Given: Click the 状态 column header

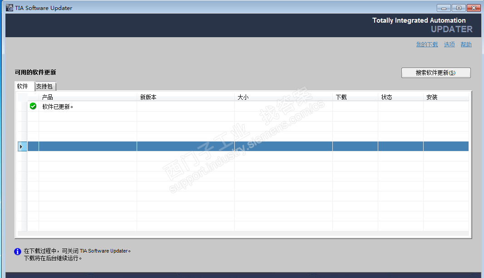Looking at the screenshot, I should pyautogui.click(x=400, y=97).
